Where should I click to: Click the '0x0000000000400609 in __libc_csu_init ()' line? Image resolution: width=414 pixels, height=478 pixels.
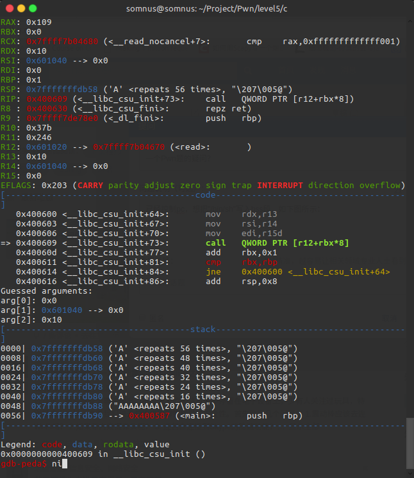click(x=103, y=454)
